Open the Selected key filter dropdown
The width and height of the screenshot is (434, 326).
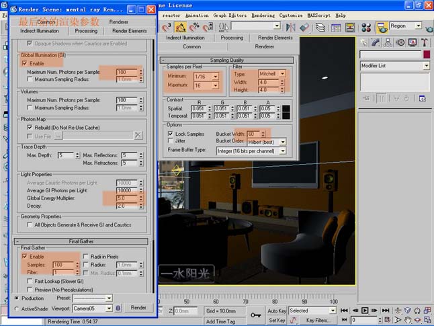[333, 311]
